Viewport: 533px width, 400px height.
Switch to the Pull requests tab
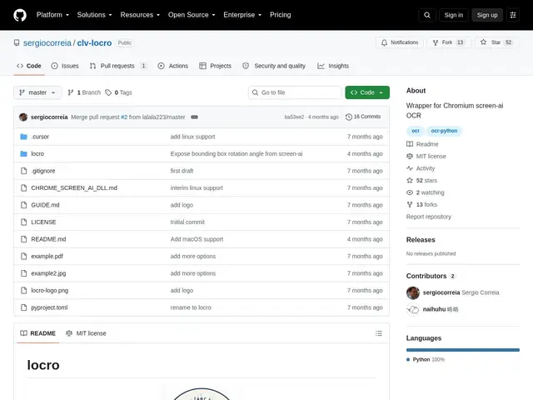[x=118, y=66]
